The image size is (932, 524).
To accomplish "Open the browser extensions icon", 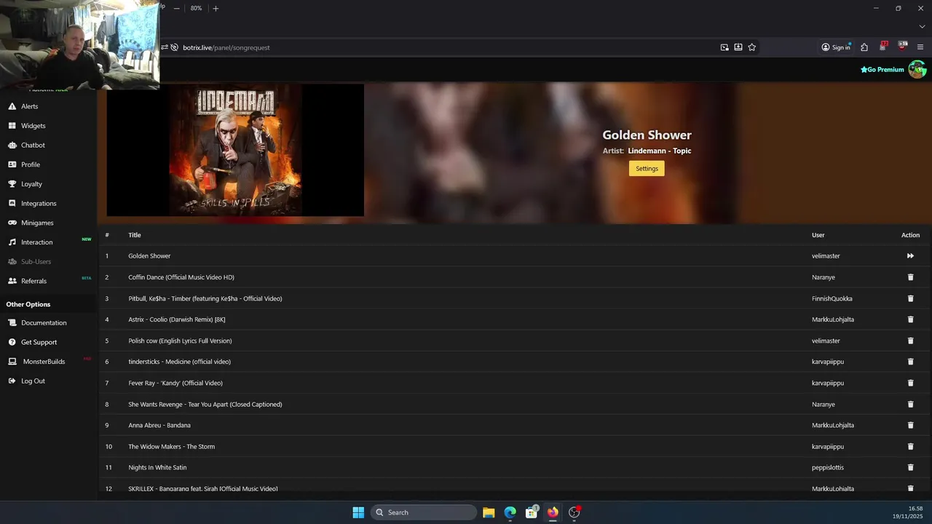I will tap(864, 47).
